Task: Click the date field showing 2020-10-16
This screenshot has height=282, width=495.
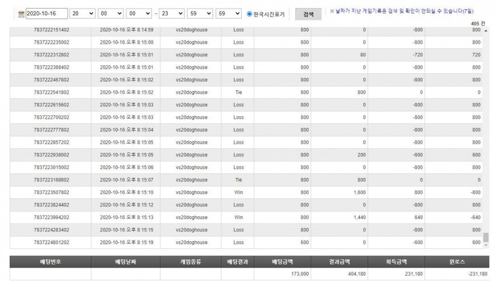Action: [47, 13]
